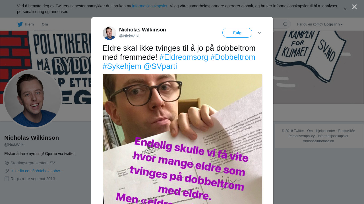Open the @SVparti mention
The width and height of the screenshot is (364, 204).
(x=160, y=66)
